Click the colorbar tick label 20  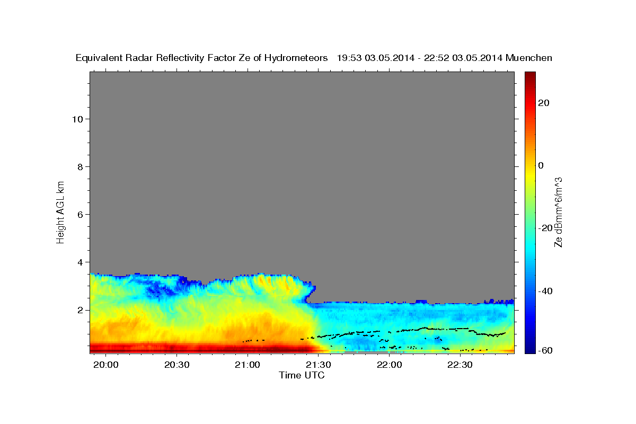coord(543,103)
